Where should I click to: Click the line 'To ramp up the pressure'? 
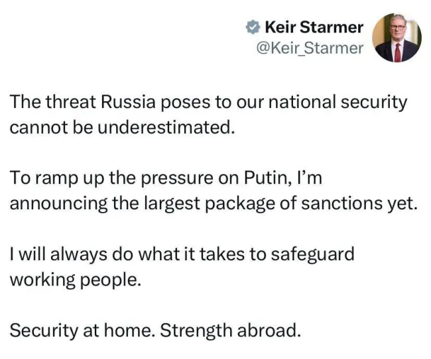tap(166, 179)
